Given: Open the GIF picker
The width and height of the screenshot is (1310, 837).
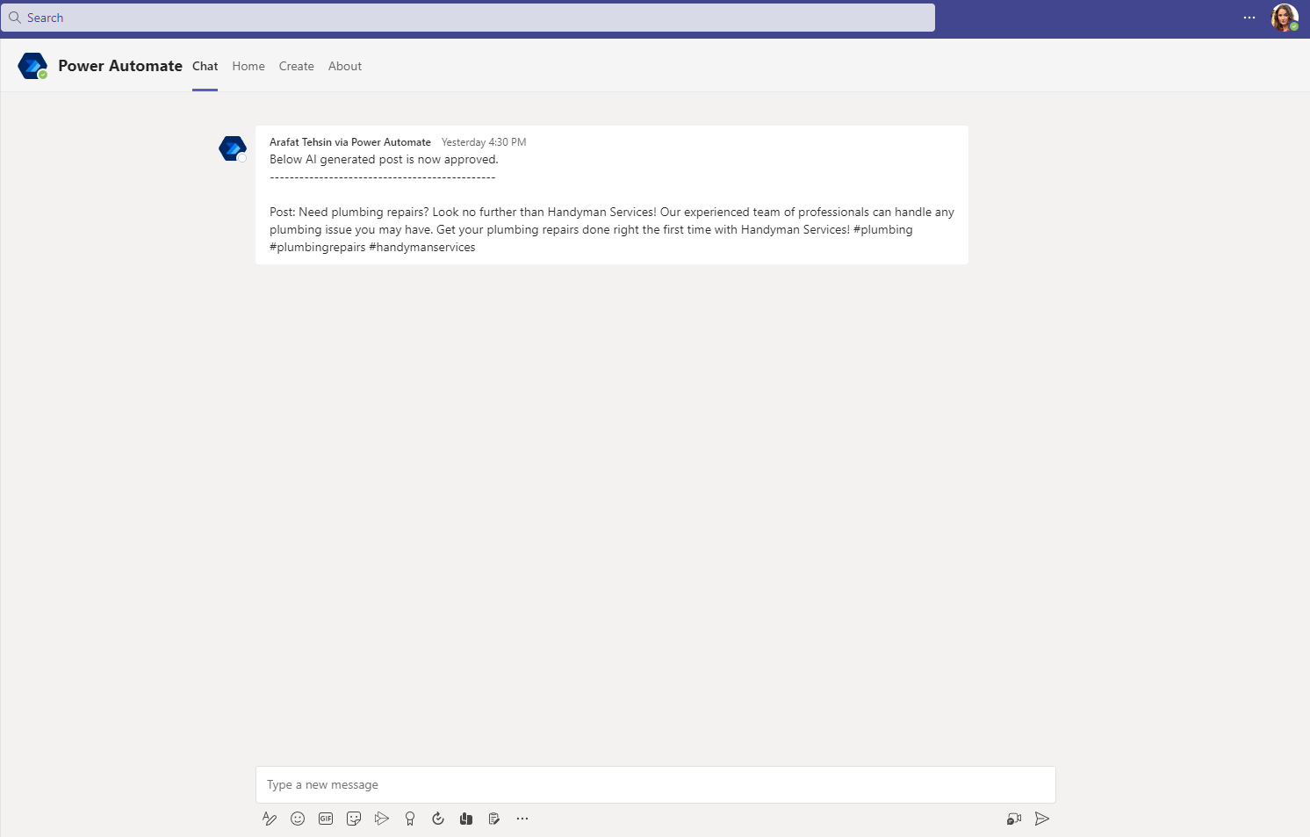Looking at the screenshot, I should click(326, 819).
